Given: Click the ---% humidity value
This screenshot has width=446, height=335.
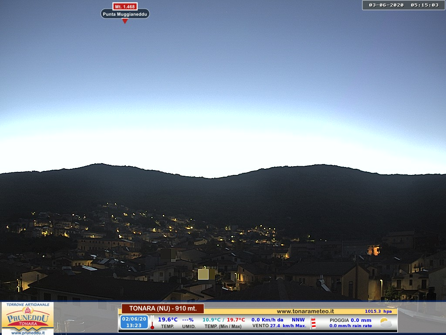Looking at the screenshot, I should pos(188,320).
